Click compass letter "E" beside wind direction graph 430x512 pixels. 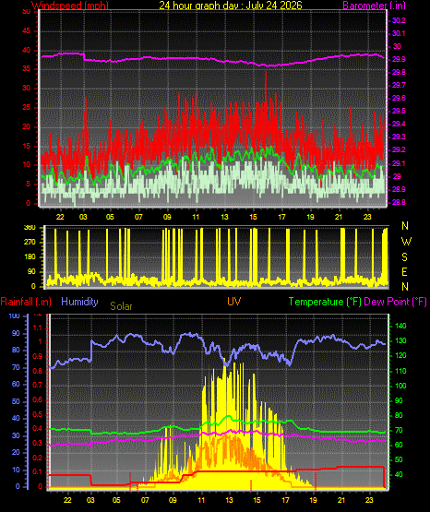(x=404, y=272)
